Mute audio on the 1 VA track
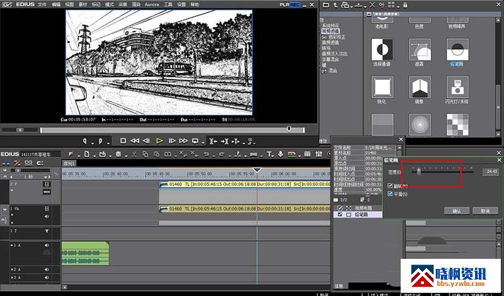This screenshot has width=504, height=296. coord(47,216)
